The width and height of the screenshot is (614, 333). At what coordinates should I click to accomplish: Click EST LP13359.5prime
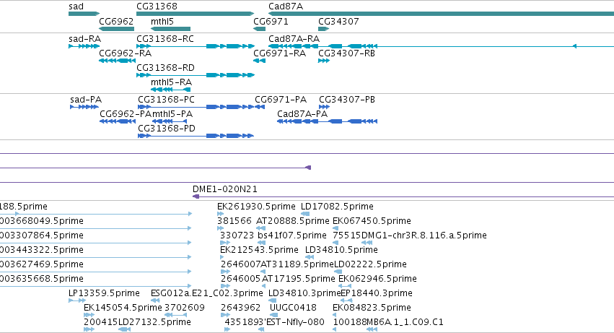pyautogui.click(x=104, y=293)
